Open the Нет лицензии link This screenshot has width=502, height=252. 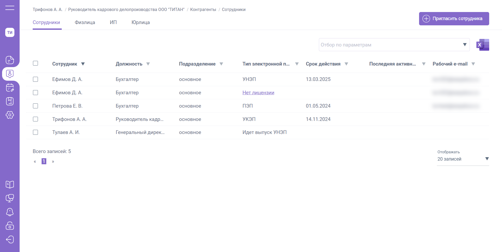258,93
